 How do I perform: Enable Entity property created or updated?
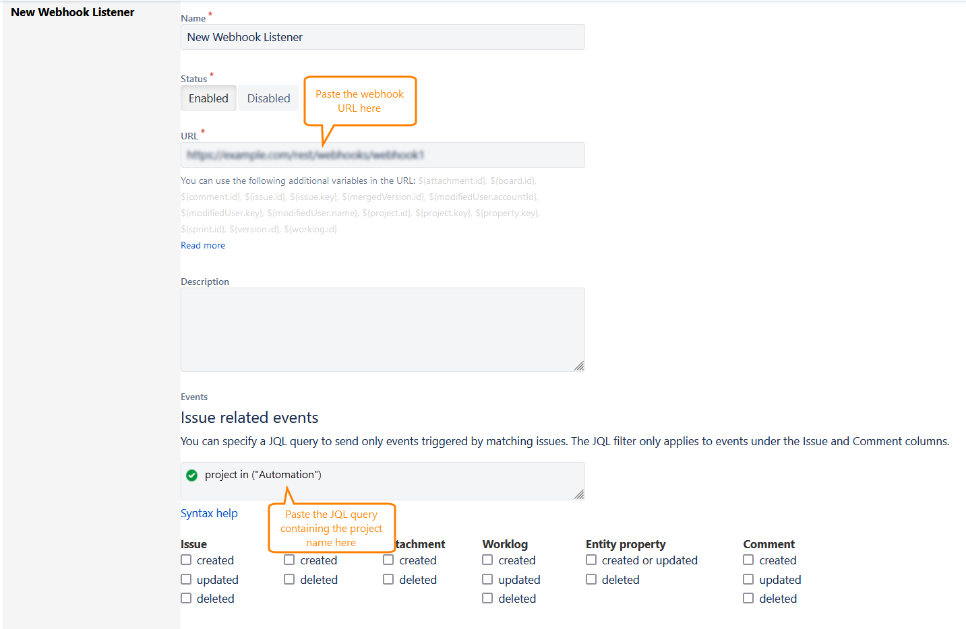click(592, 560)
